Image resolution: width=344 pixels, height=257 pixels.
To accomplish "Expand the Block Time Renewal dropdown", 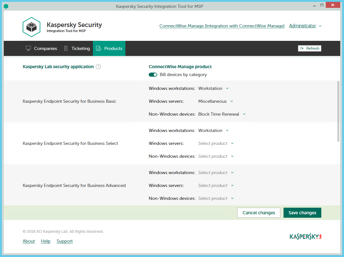I will click(222, 114).
